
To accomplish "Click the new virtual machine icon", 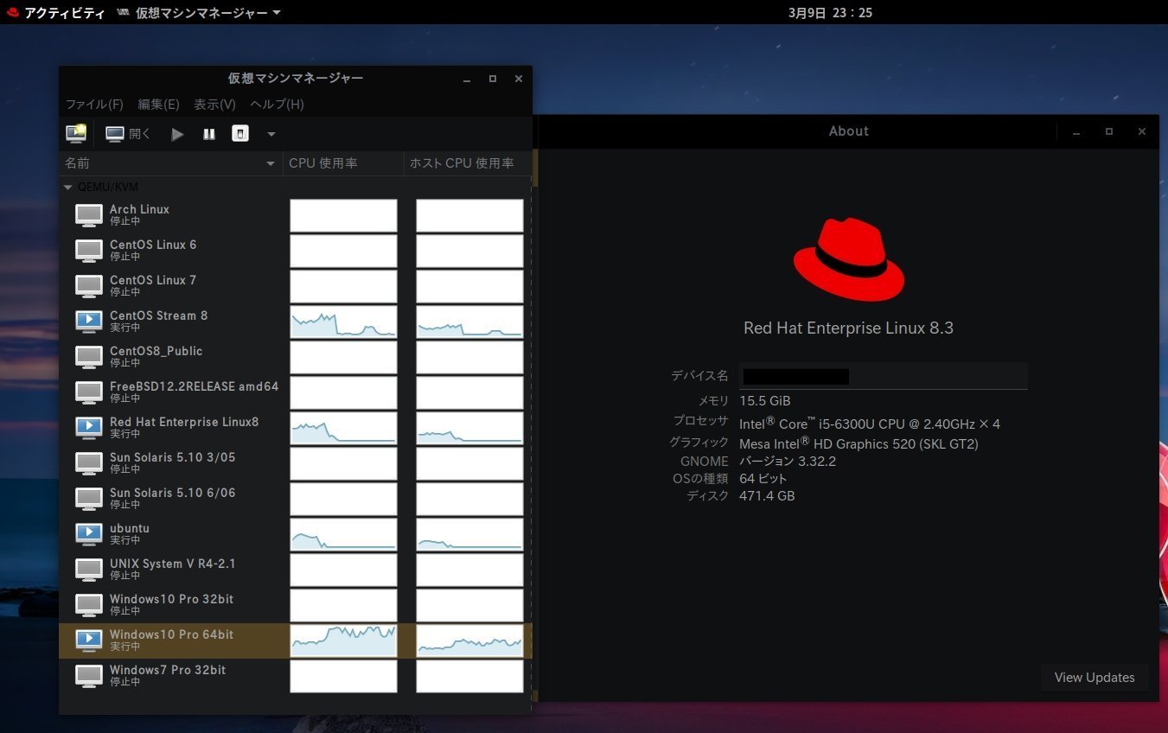I will click(76, 133).
